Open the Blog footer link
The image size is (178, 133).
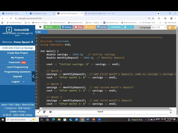pos(17,105)
